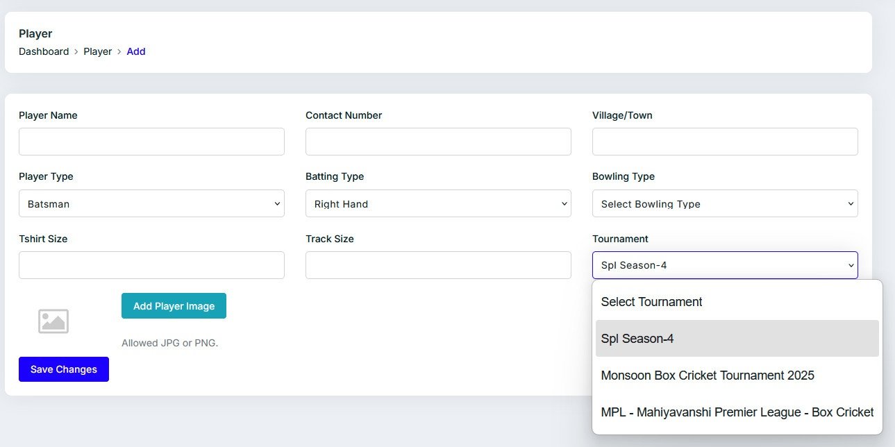
Task: Select MPL - Mahiyavanshi Premier League option
Action: click(737, 412)
